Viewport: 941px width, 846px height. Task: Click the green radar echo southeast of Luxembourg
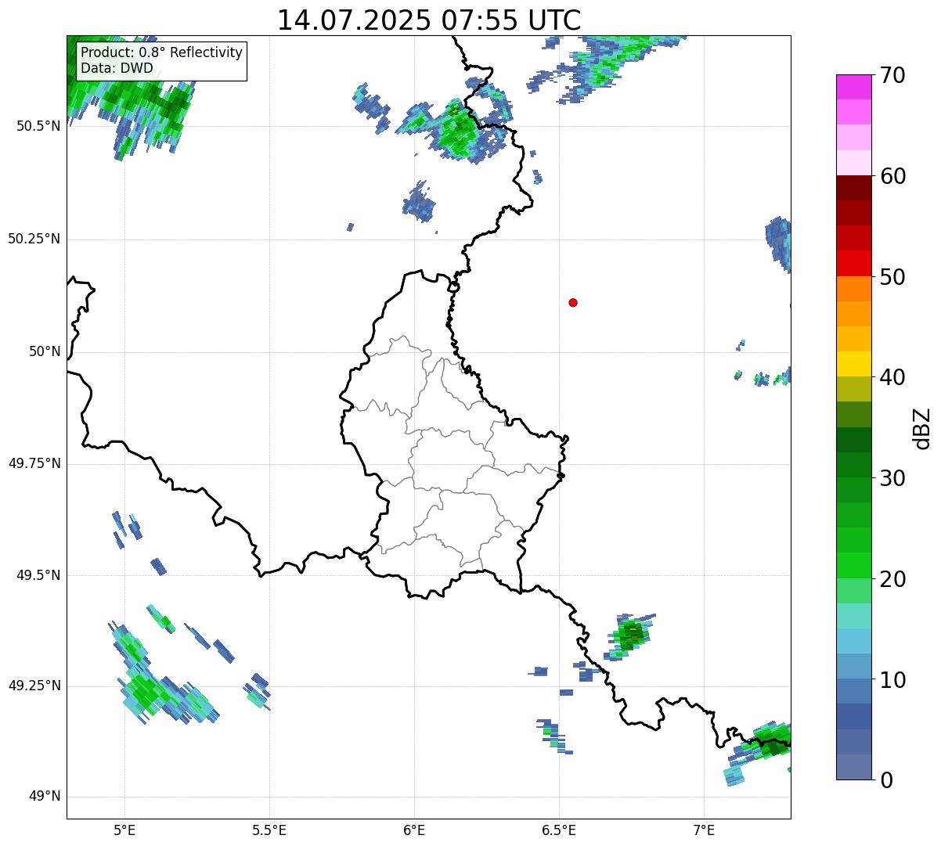click(x=629, y=635)
